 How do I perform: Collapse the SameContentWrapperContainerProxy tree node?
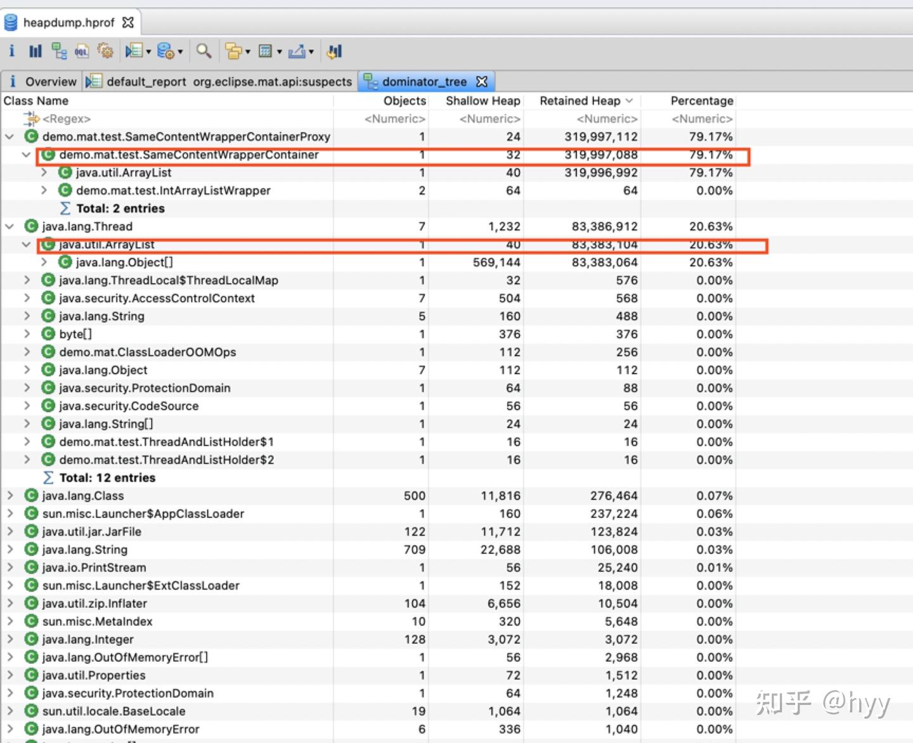(10, 136)
